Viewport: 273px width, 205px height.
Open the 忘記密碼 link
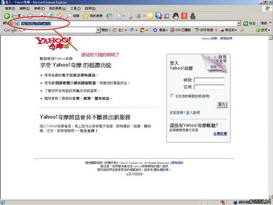pos(176,113)
